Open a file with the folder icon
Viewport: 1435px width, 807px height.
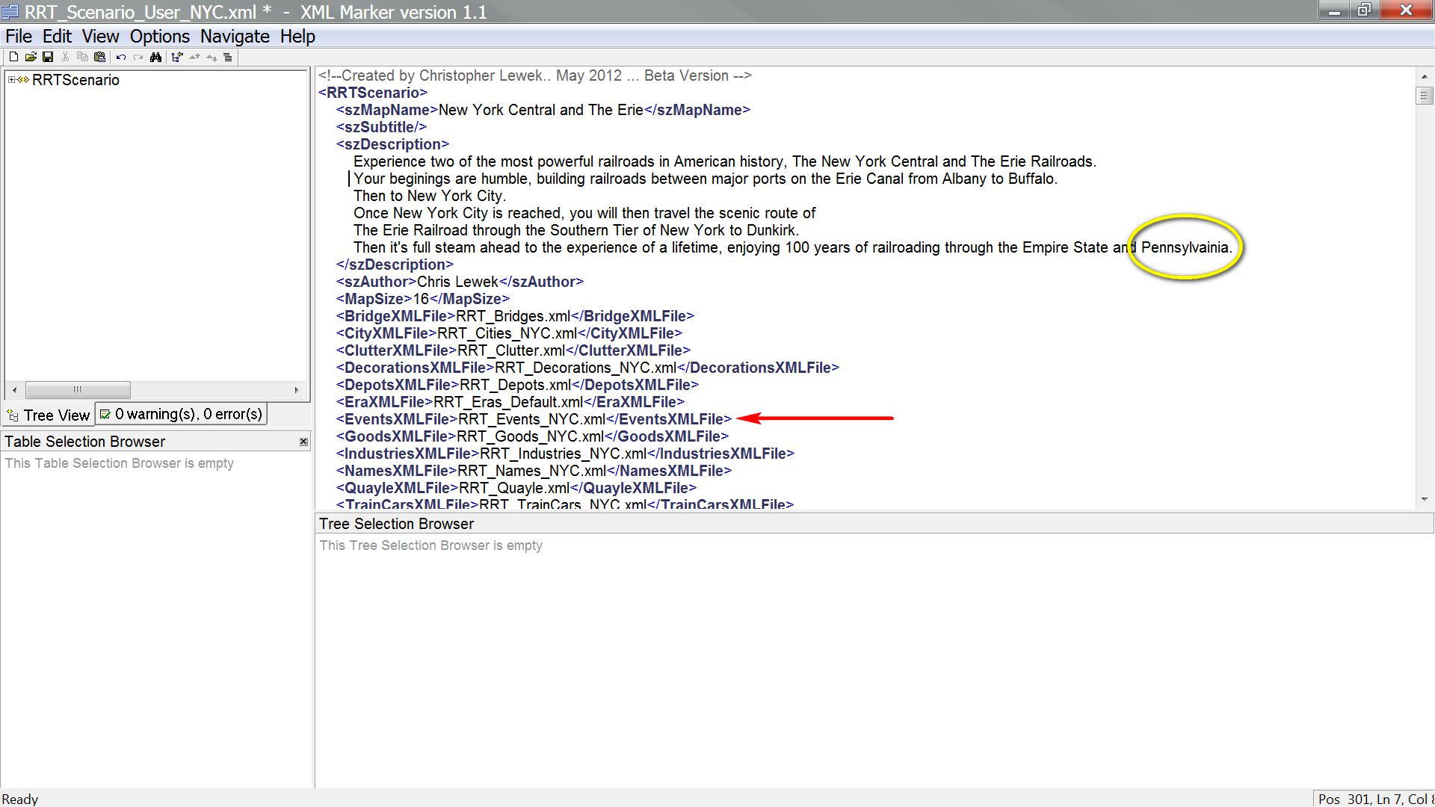click(x=31, y=57)
